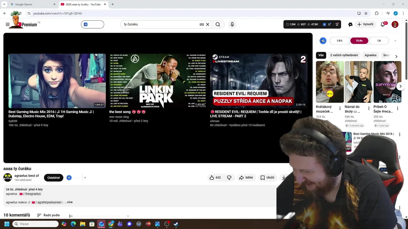Open File Explorer from the taskbar
Screen dimensions: 408x229
[82, 224]
